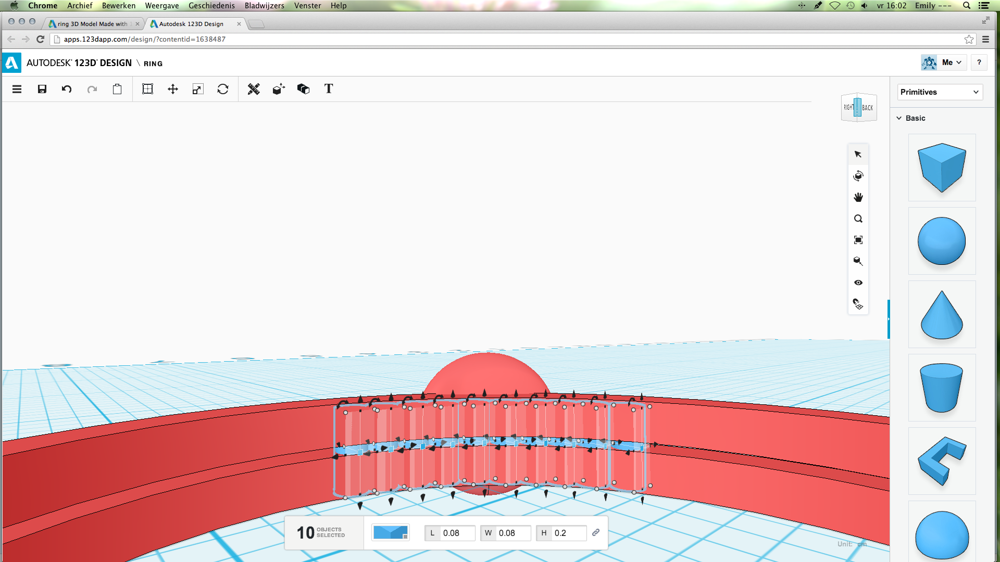The width and height of the screenshot is (1000, 562).
Task: Click the Group objects icon
Action: 304,89
